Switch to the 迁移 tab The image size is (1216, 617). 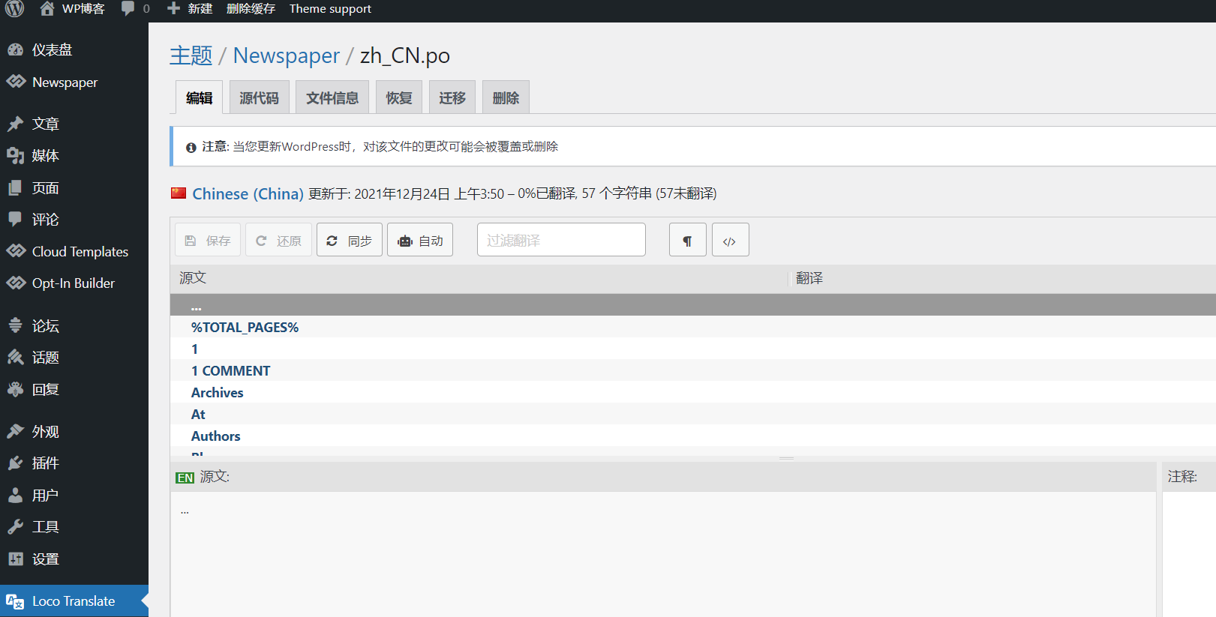(x=452, y=97)
